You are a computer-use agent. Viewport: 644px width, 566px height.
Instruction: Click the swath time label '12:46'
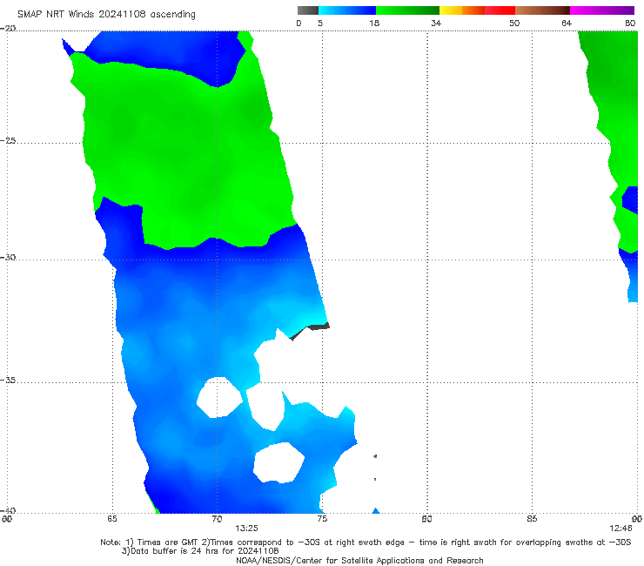click(621, 529)
